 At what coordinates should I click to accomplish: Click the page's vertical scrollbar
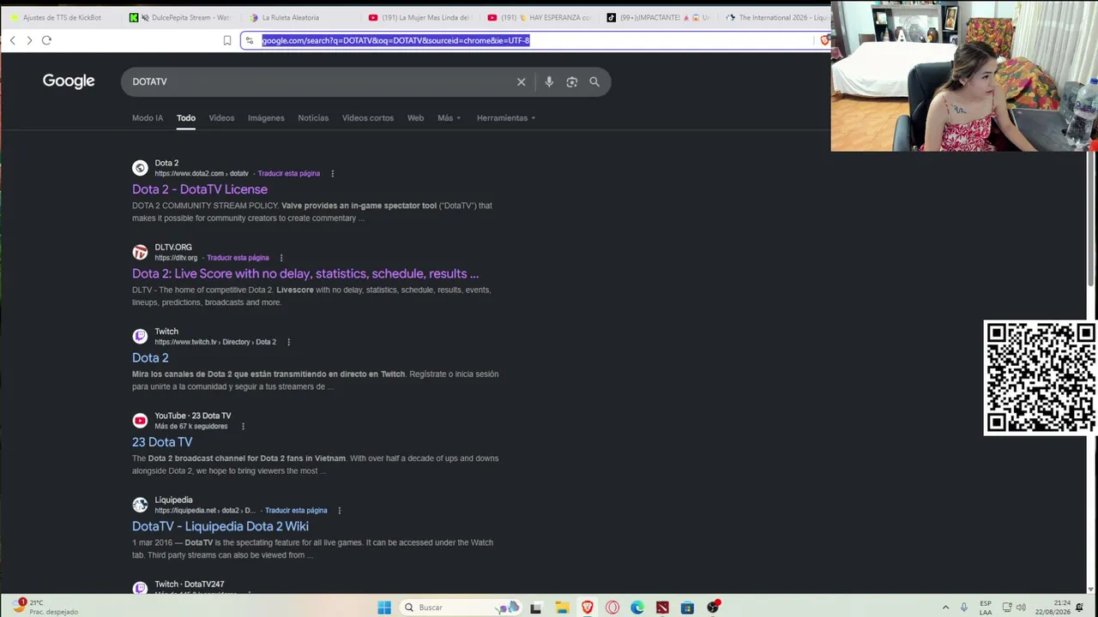click(1092, 219)
